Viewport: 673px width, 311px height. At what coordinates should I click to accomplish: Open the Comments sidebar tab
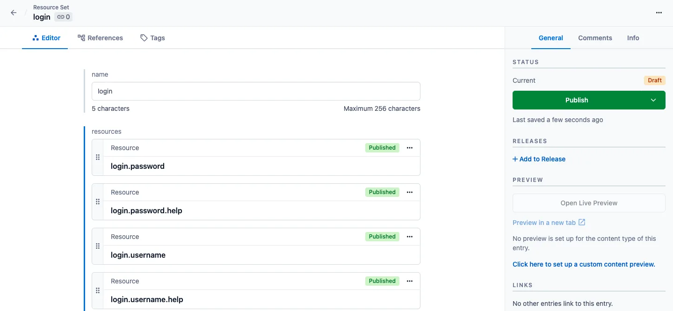(x=595, y=38)
